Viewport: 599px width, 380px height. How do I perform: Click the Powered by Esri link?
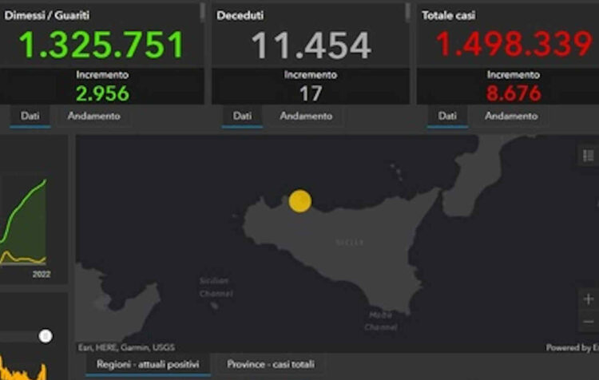tap(572, 348)
